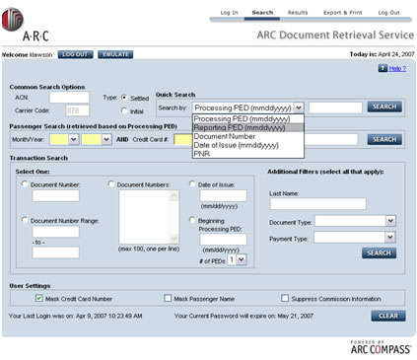The height and width of the screenshot is (360, 417).
Task: Click the range starting document number field
Action: [x=56, y=232]
